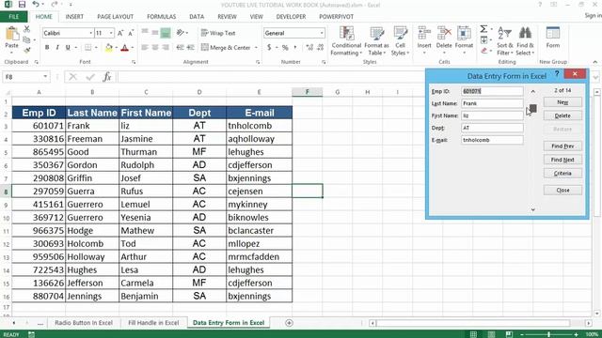Open Conditional Formatting

(346, 40)
